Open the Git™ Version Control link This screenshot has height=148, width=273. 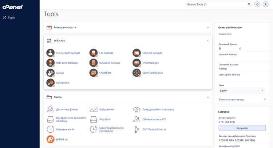[154, 129]
